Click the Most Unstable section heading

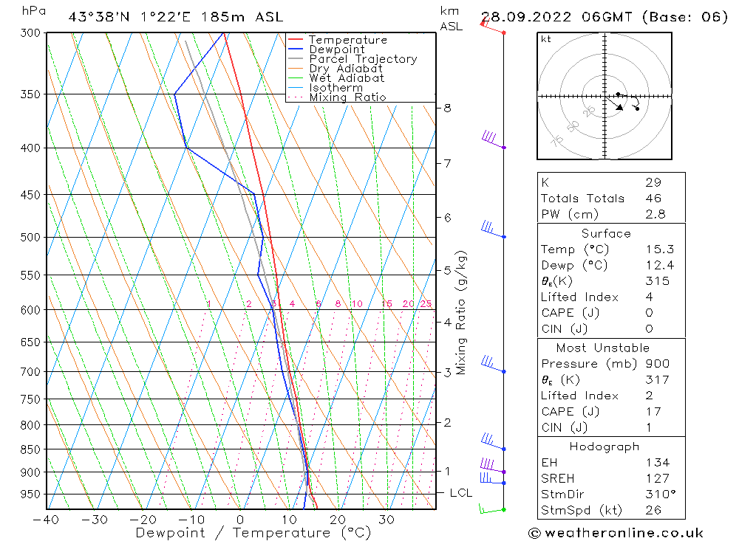[x=603, y=348]
